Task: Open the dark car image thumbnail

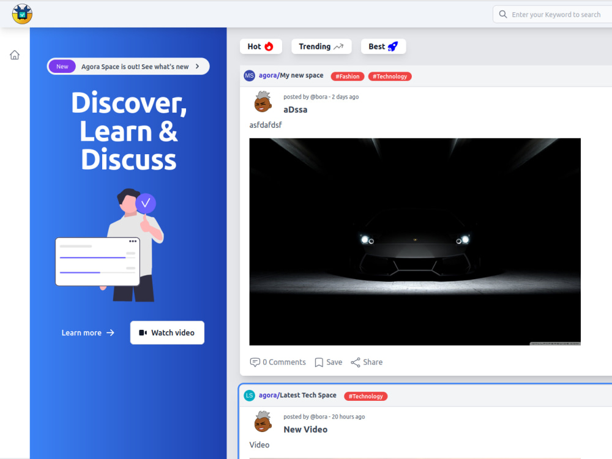Action: (x=415, y=242)
